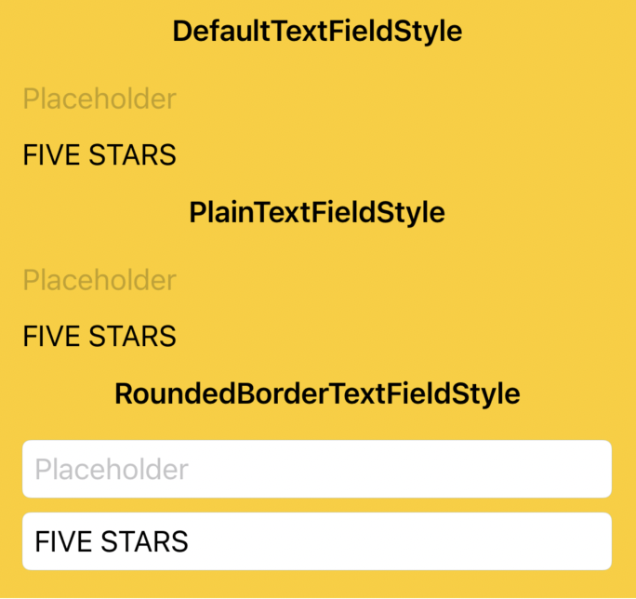Tap the word STARS in the default-style field
The width and height of the screenshot is (636, 599).
pyautogui.click(x=132, y=155)
